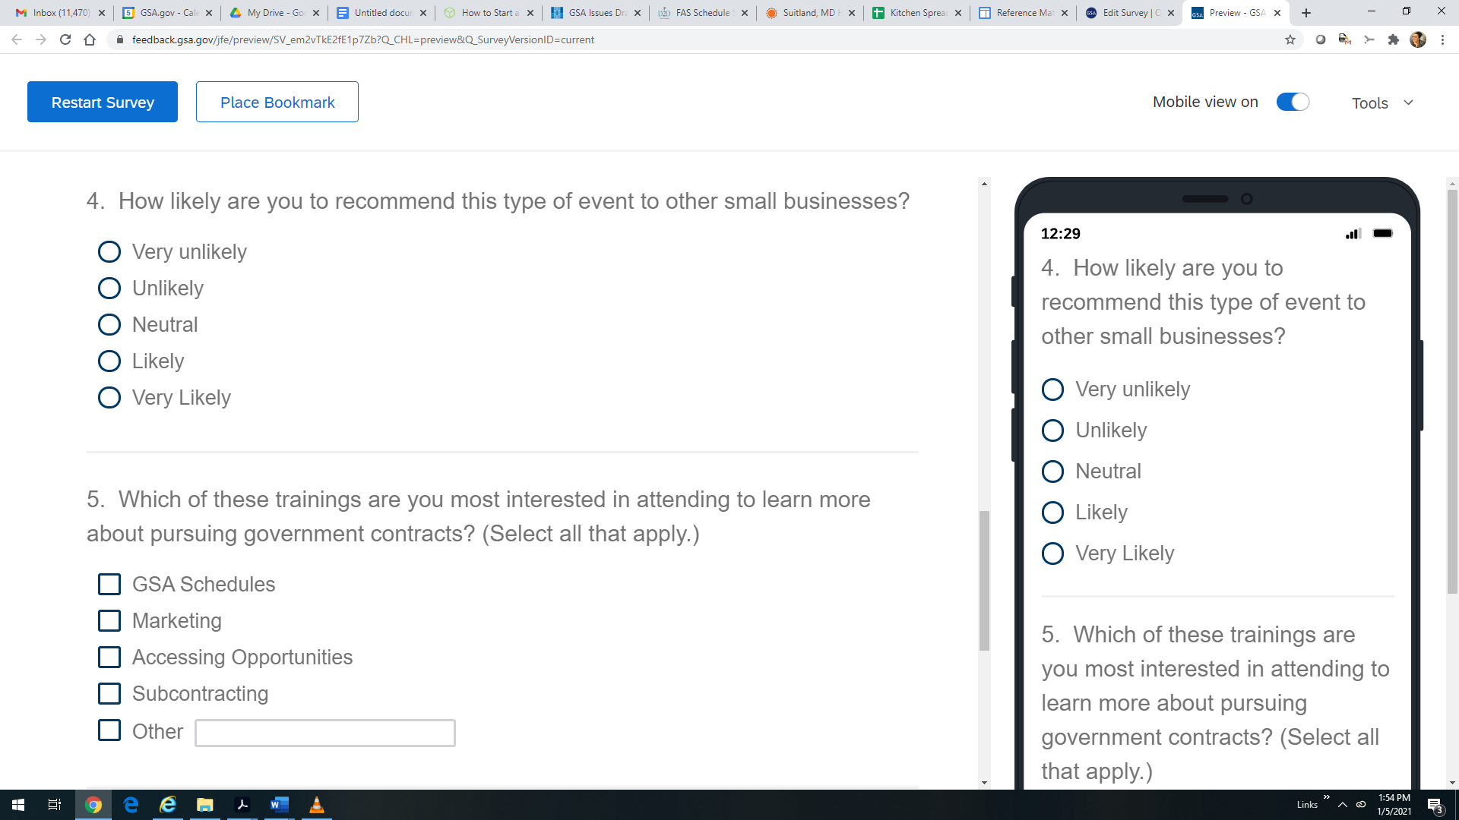Image resolution: width=1459 pixels, height=820 pixels.
Task: Reload the page with the refresh icon
Action: [x=65, y=39]
